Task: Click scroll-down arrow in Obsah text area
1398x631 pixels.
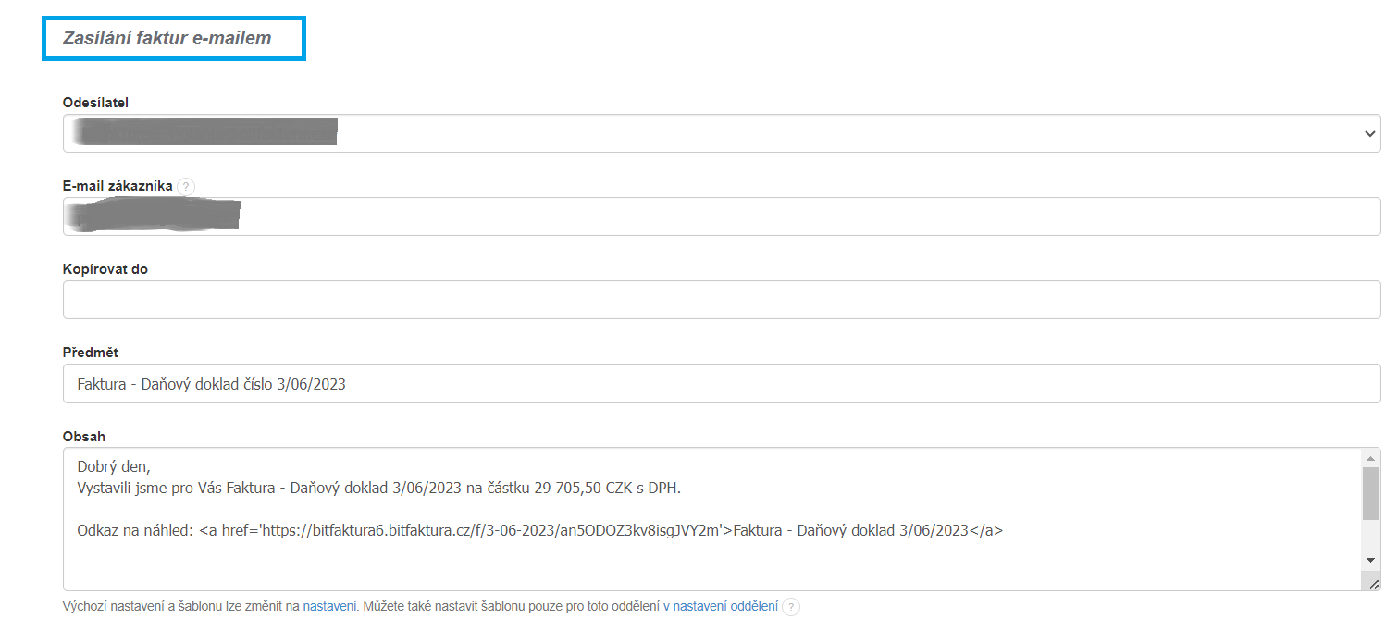Action: (1370, 561)
